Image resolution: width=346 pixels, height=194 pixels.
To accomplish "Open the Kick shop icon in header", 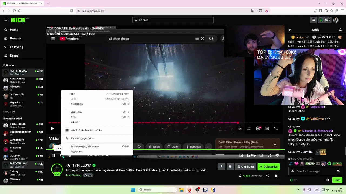I will point(313,20).
